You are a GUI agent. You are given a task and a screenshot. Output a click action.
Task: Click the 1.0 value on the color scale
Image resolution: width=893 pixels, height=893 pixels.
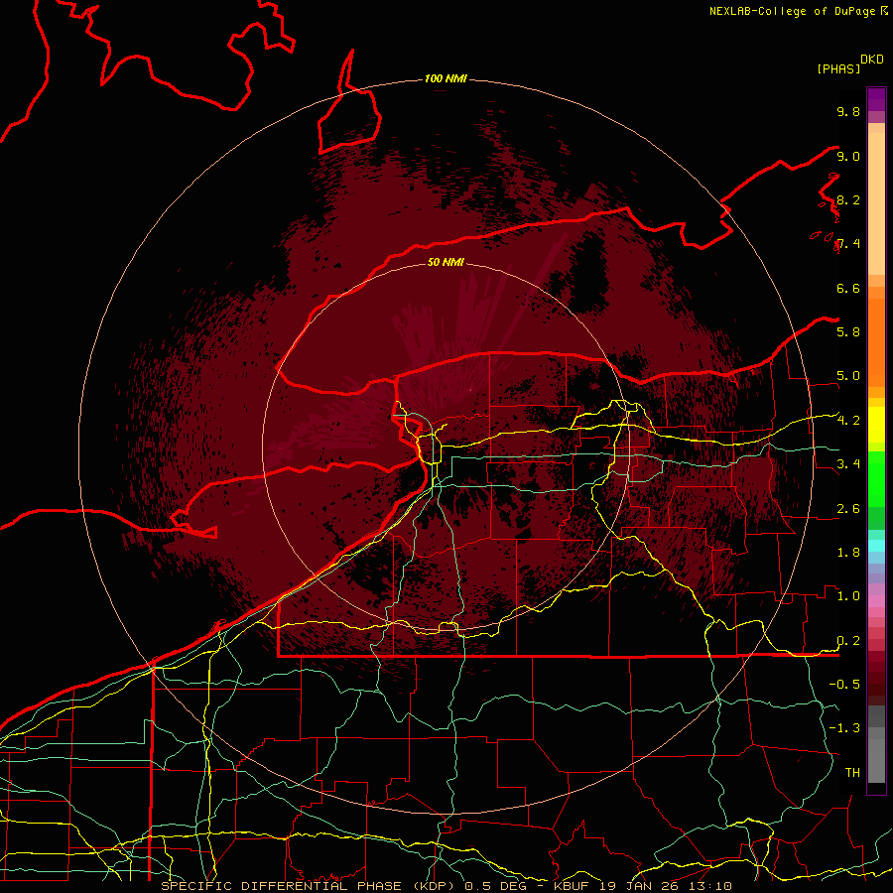click(848, 596)
